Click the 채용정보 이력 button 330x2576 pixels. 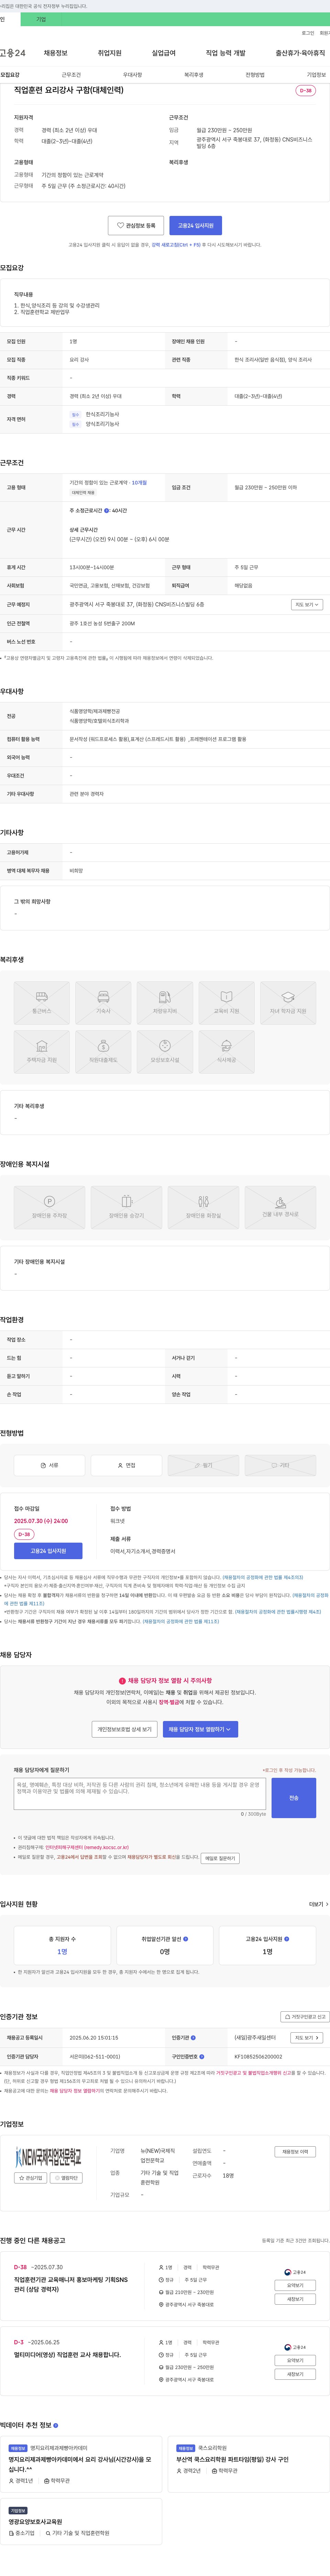[x=295, y=2152]
